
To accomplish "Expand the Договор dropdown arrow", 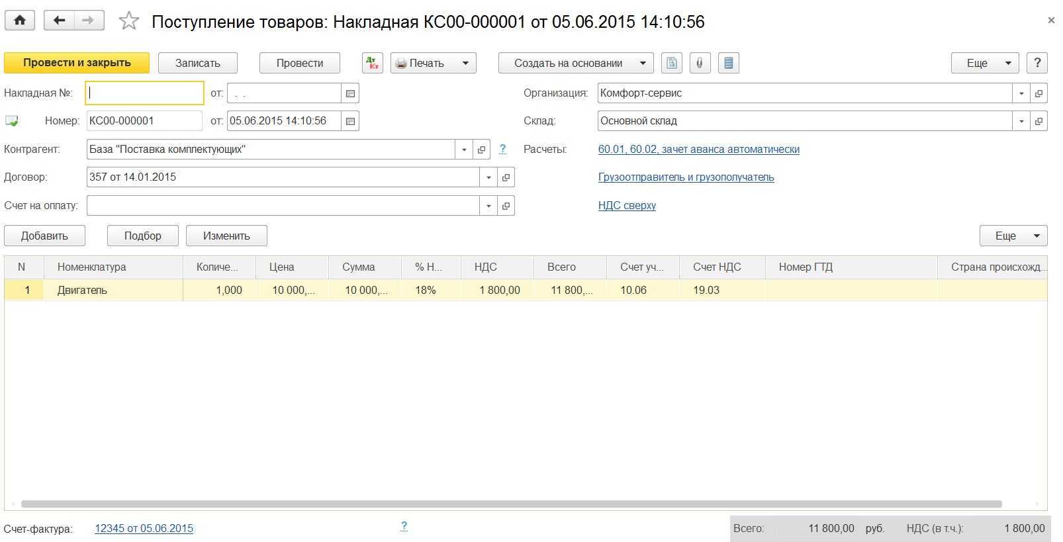I will coord(488,177).
